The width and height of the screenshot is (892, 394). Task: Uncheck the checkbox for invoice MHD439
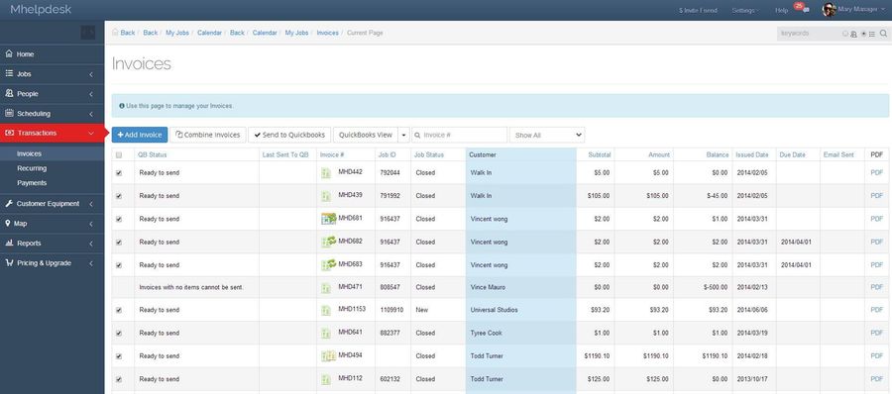(119, 196)
